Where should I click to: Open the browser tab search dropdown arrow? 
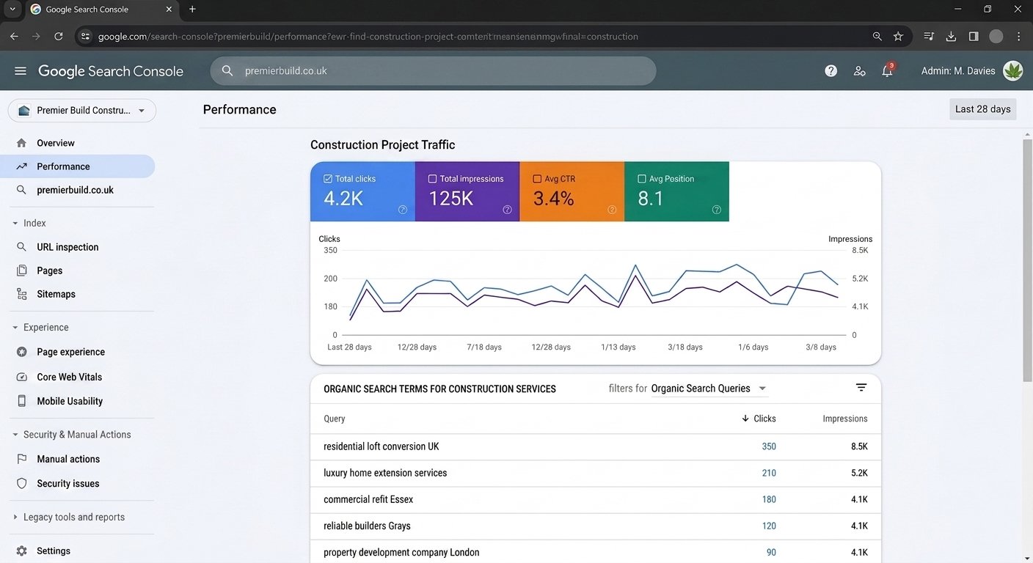click(x=12, y=10)
